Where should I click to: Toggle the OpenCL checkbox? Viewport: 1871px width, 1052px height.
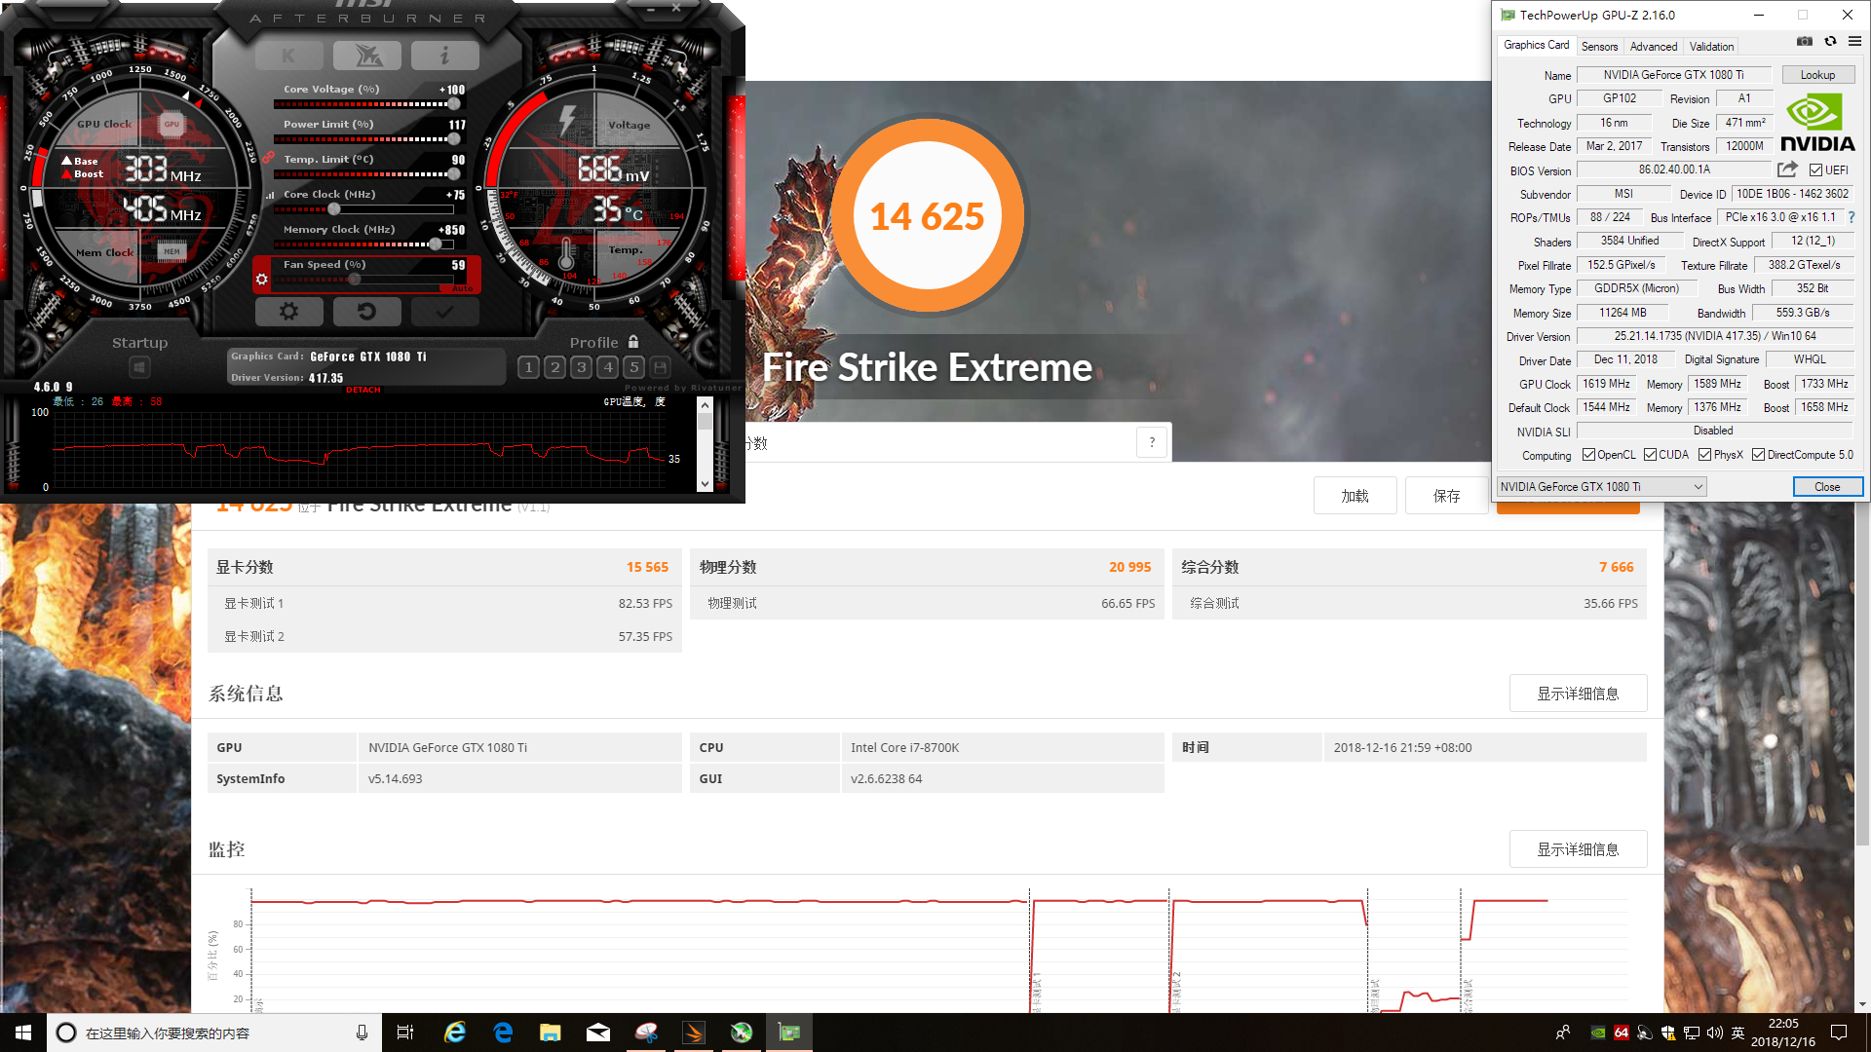click(x=1588, y=455)
